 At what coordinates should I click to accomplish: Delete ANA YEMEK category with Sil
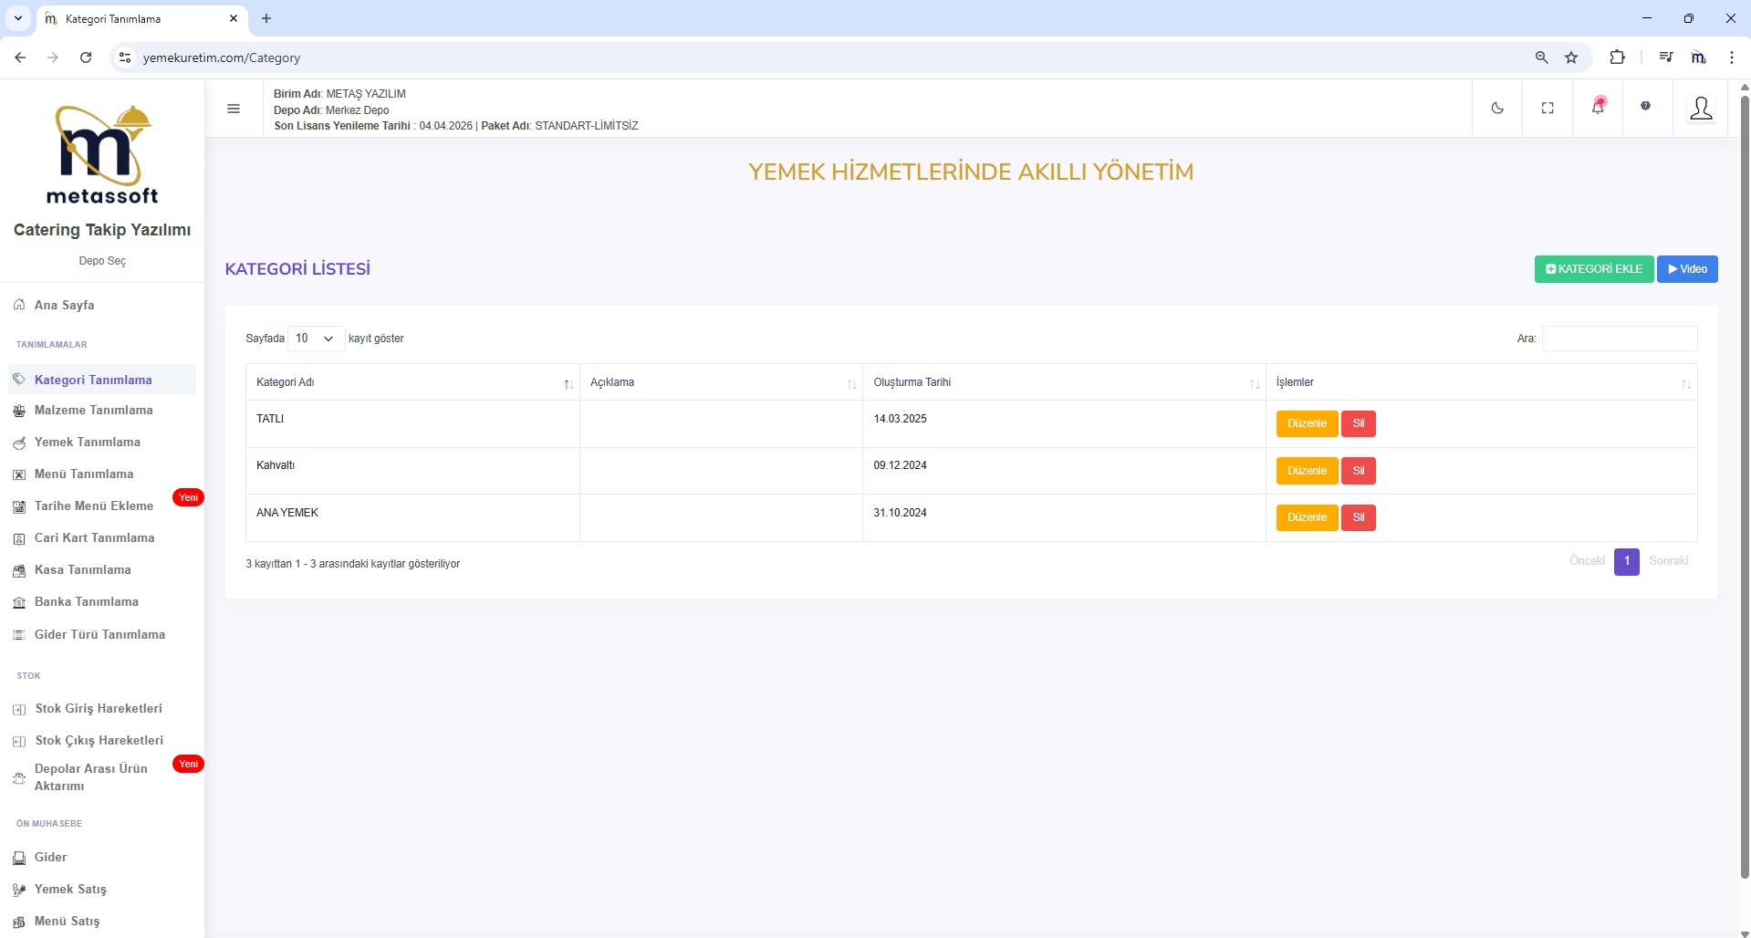coord(1358,517)
